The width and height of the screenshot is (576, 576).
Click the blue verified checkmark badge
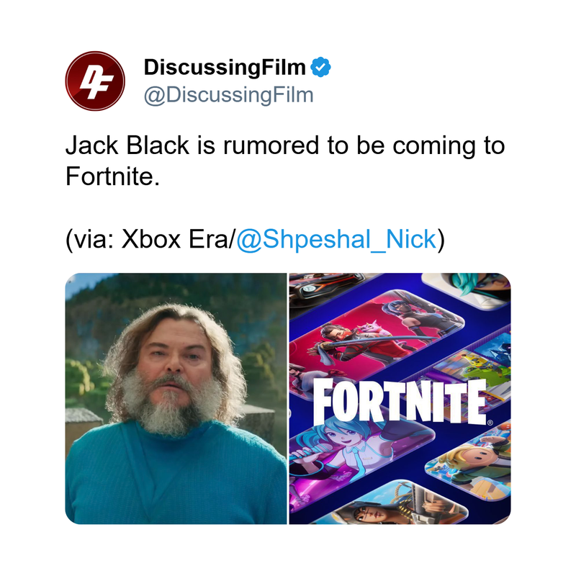pos(320,67)
